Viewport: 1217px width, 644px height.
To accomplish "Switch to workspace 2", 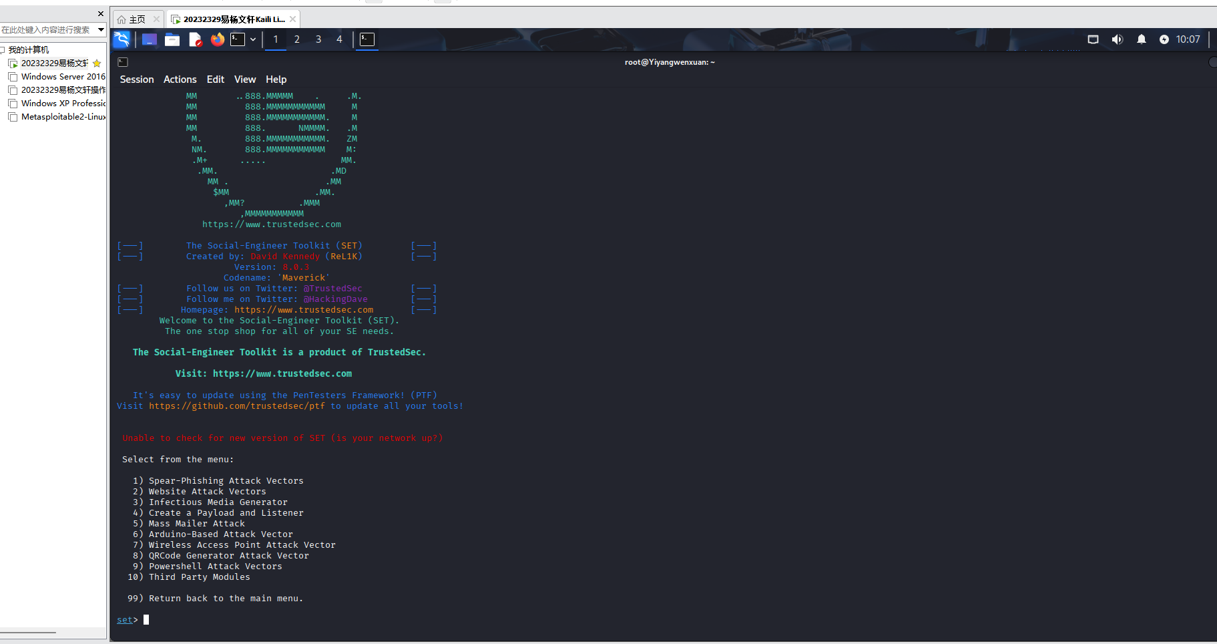I will pyautogui.click(x=297, y=39).
